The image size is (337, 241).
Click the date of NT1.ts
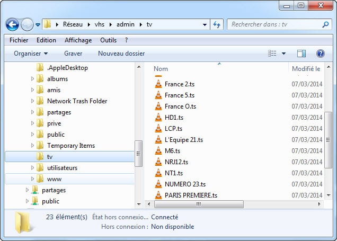307,173
